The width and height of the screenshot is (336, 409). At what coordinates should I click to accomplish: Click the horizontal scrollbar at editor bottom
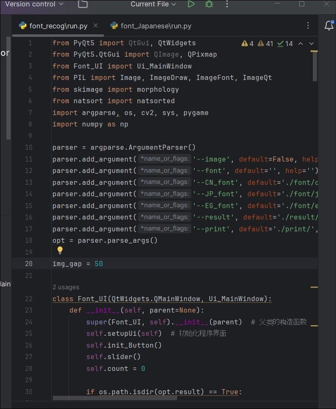pyautogui.click(x=68, y=398)
